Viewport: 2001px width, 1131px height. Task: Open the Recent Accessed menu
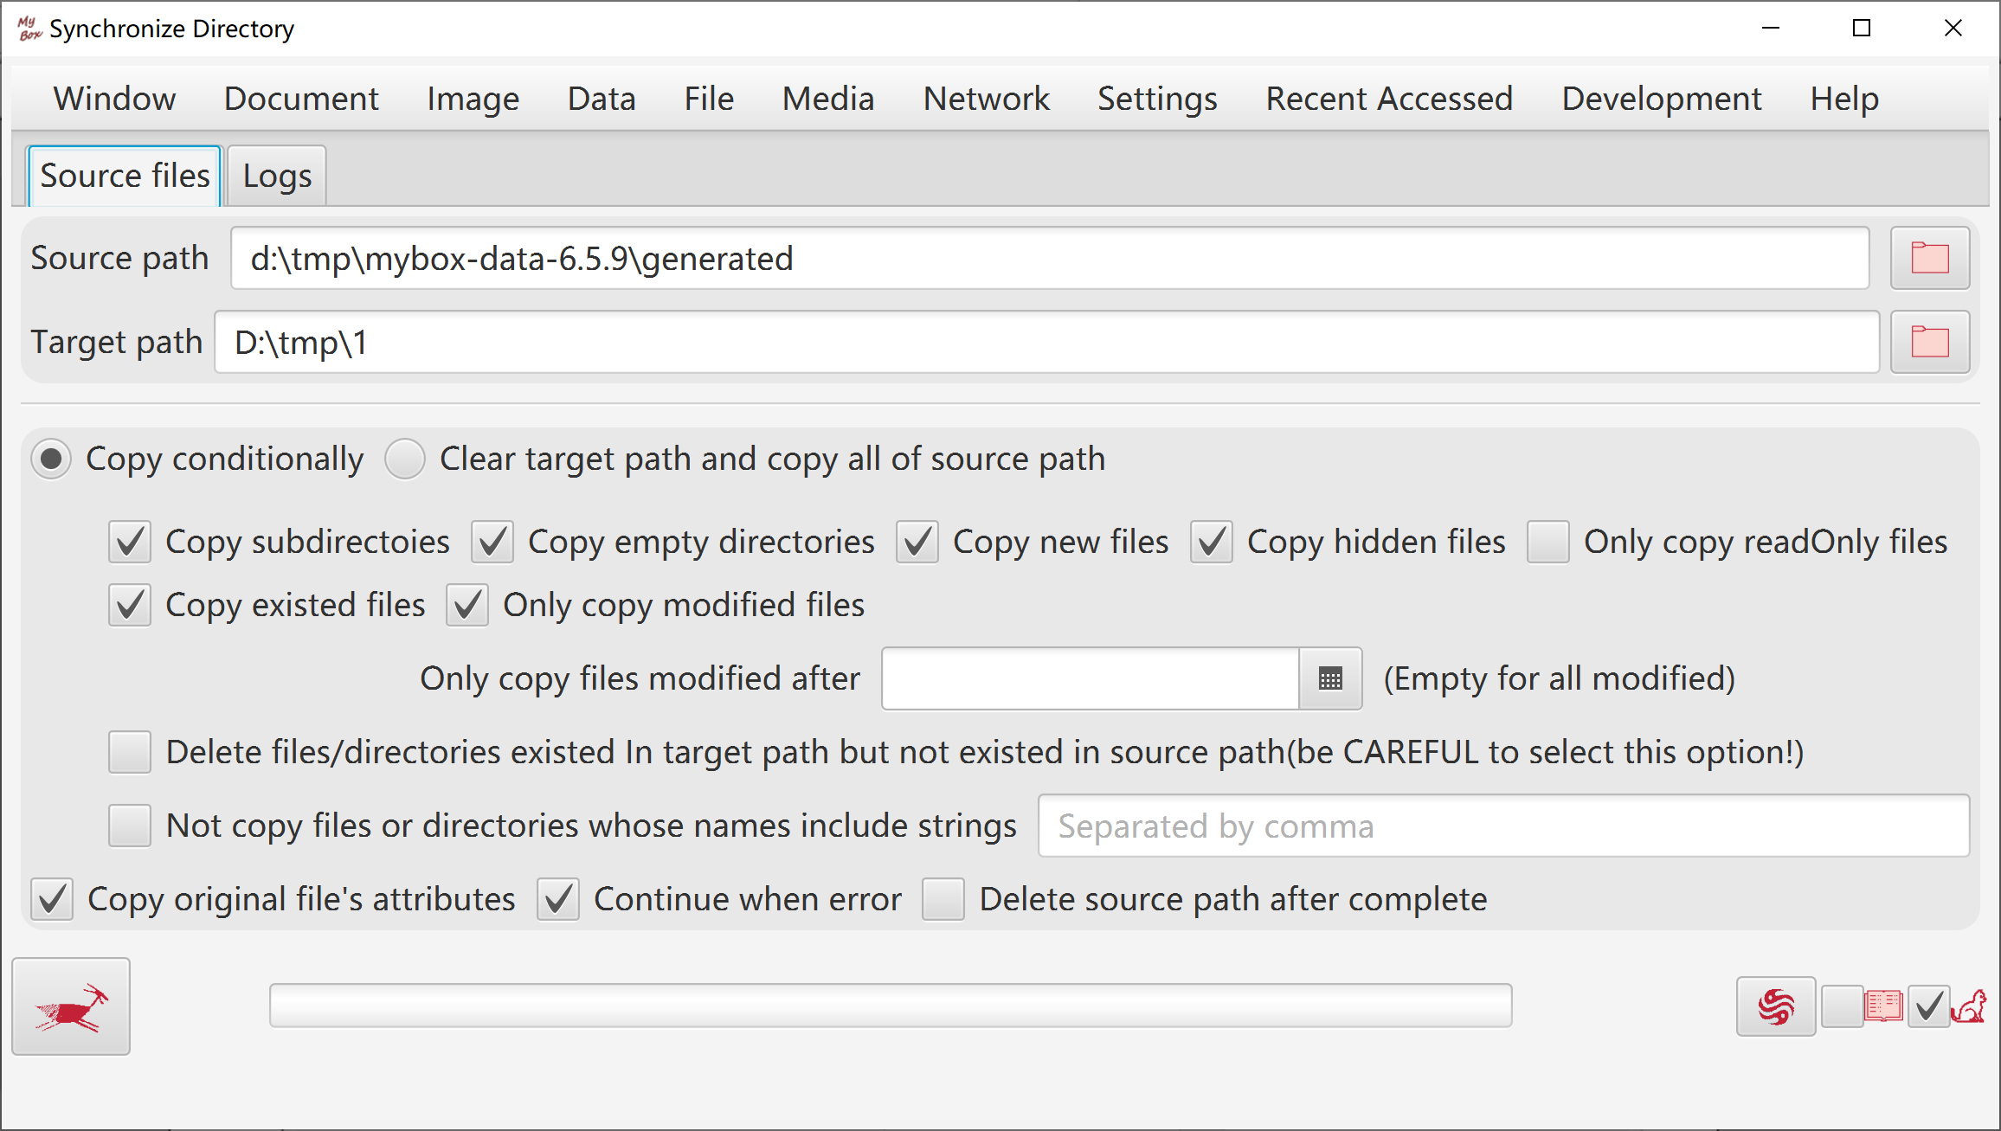pos(1389,99)
